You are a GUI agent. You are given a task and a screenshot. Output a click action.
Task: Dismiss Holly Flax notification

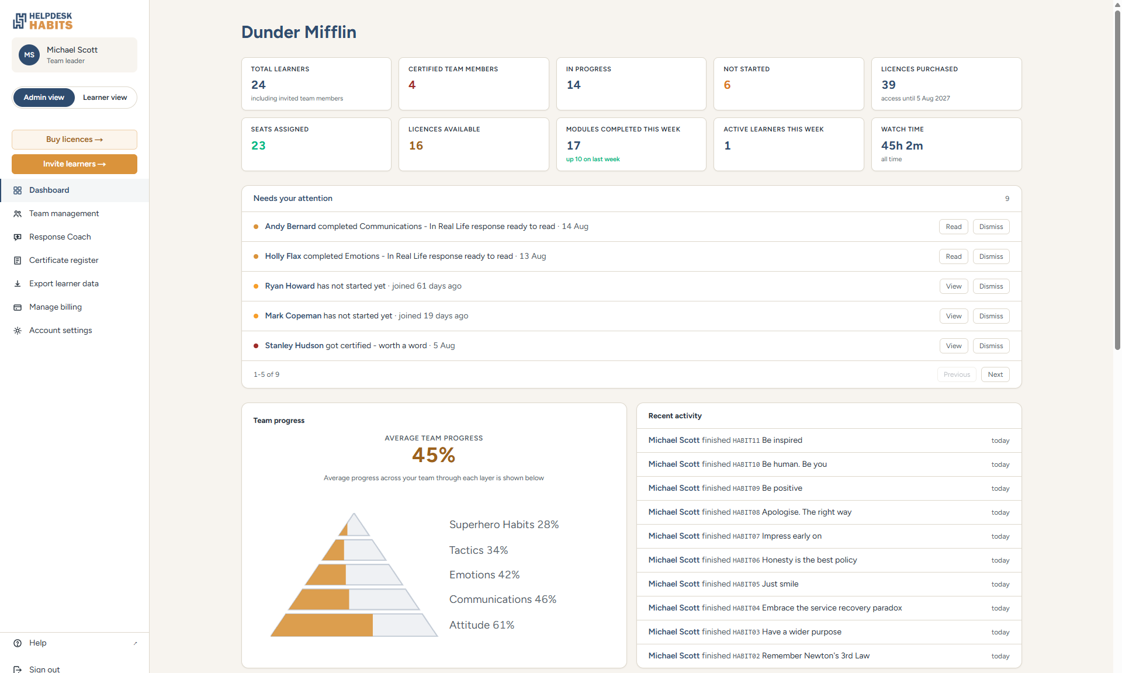click(x=991, y=256)
